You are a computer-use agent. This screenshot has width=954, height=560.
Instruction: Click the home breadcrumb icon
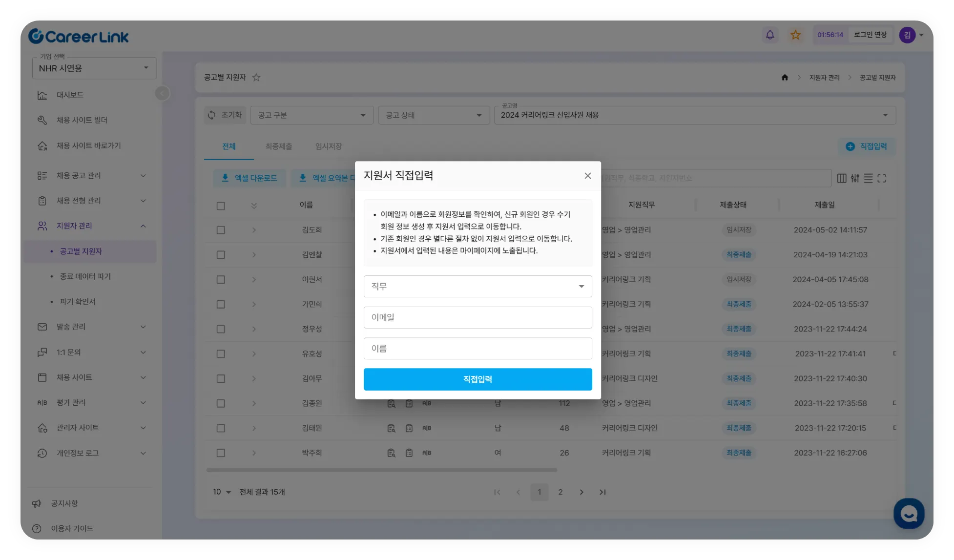785,77
